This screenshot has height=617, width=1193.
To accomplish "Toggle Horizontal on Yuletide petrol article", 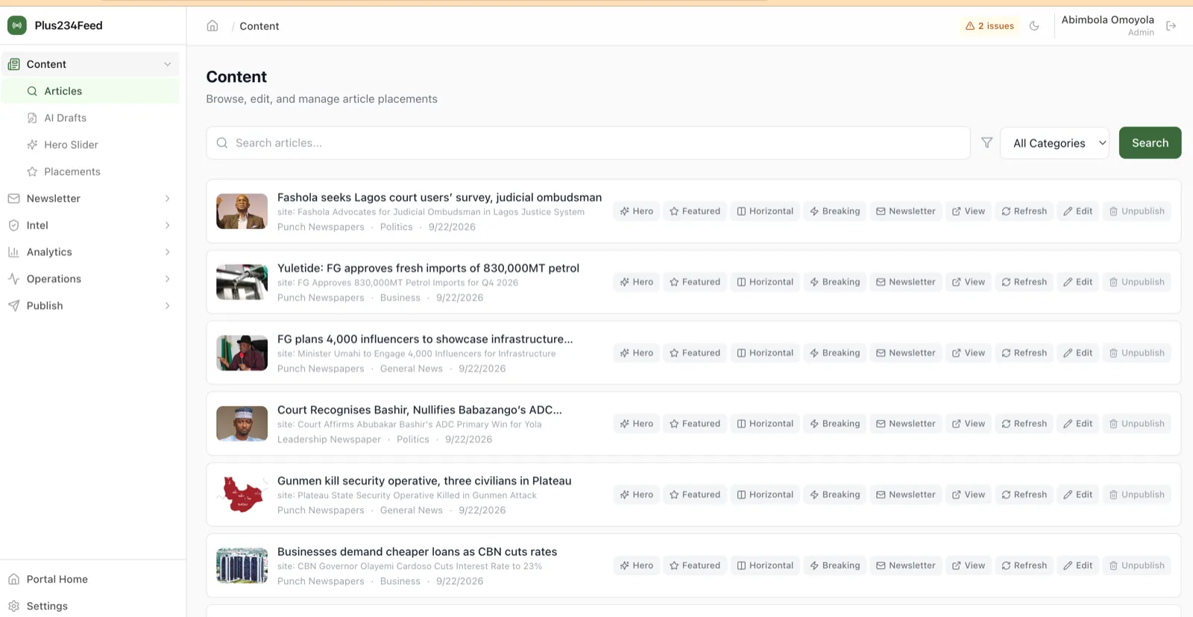I will [x=765, y=282].
